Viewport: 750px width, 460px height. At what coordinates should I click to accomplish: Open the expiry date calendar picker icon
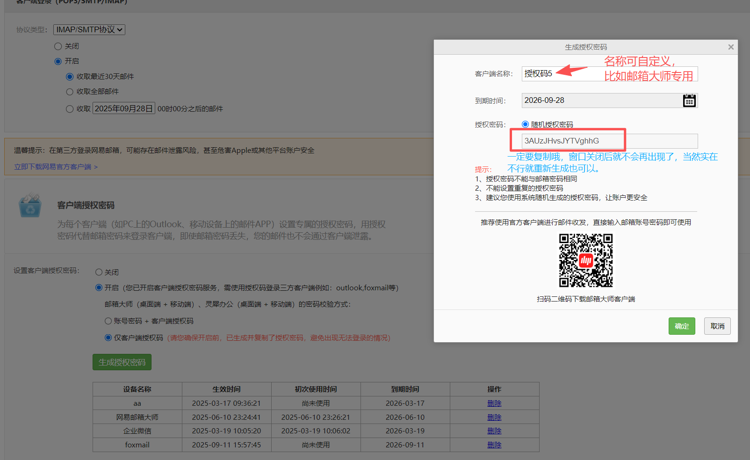(x=689, y=101)
